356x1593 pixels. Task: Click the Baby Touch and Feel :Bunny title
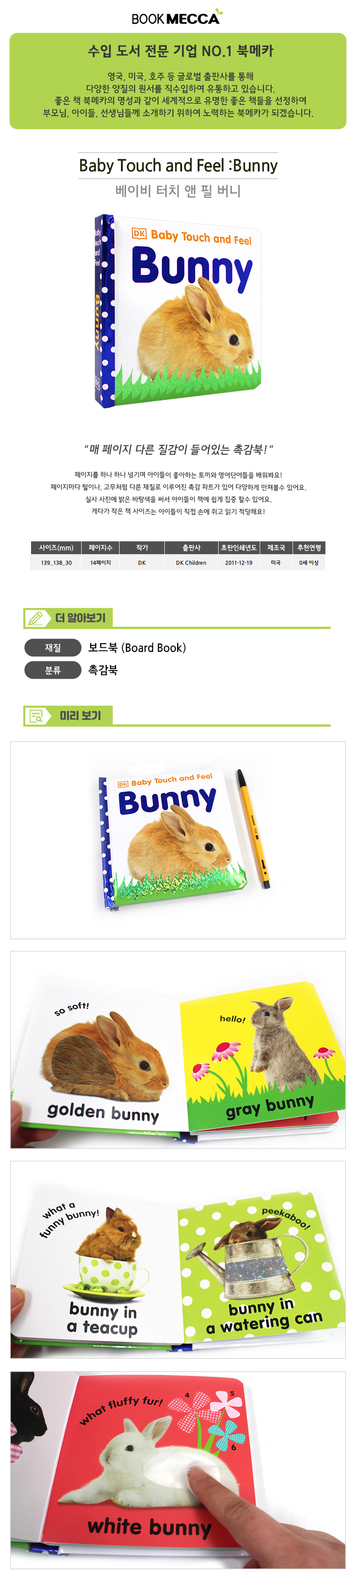point(178,166)
